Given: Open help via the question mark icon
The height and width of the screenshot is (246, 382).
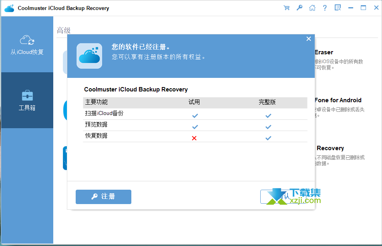Looking at the screenshot, I should [325, 8].
